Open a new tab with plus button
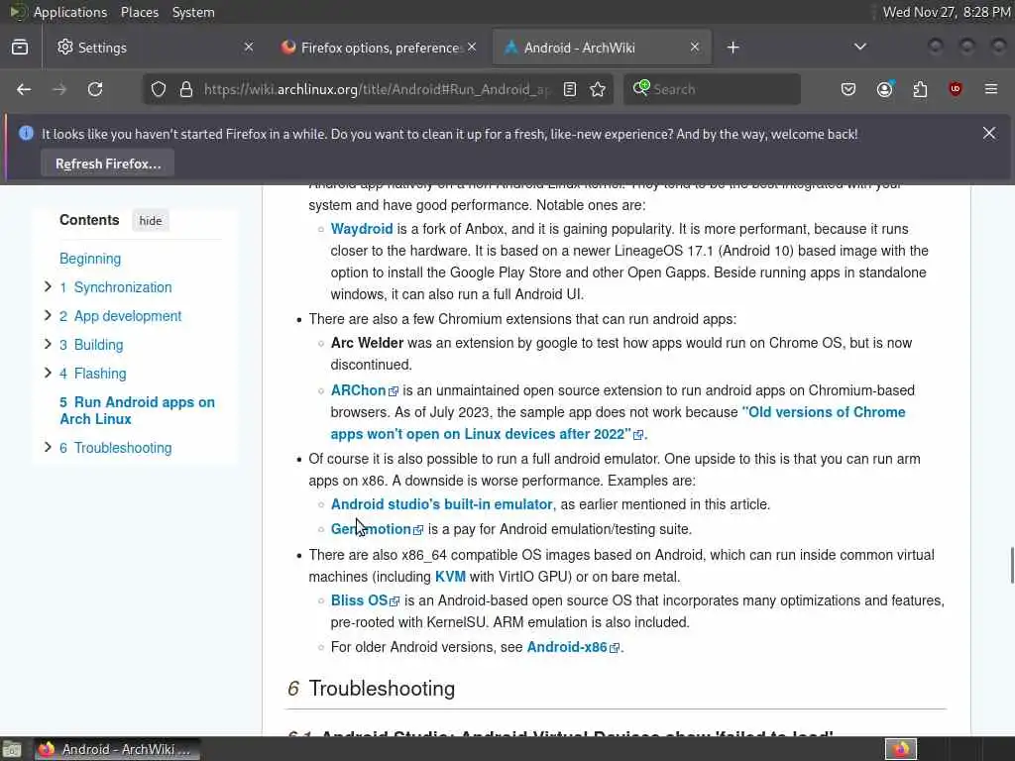This screenshot has width=1015, height=761. [x=733, y=48]
